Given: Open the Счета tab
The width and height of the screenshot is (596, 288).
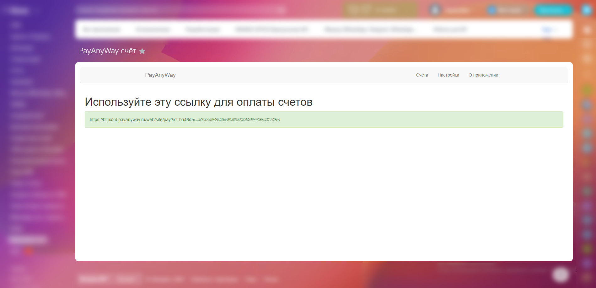Looking at the screenshot, I should (422, 75).
